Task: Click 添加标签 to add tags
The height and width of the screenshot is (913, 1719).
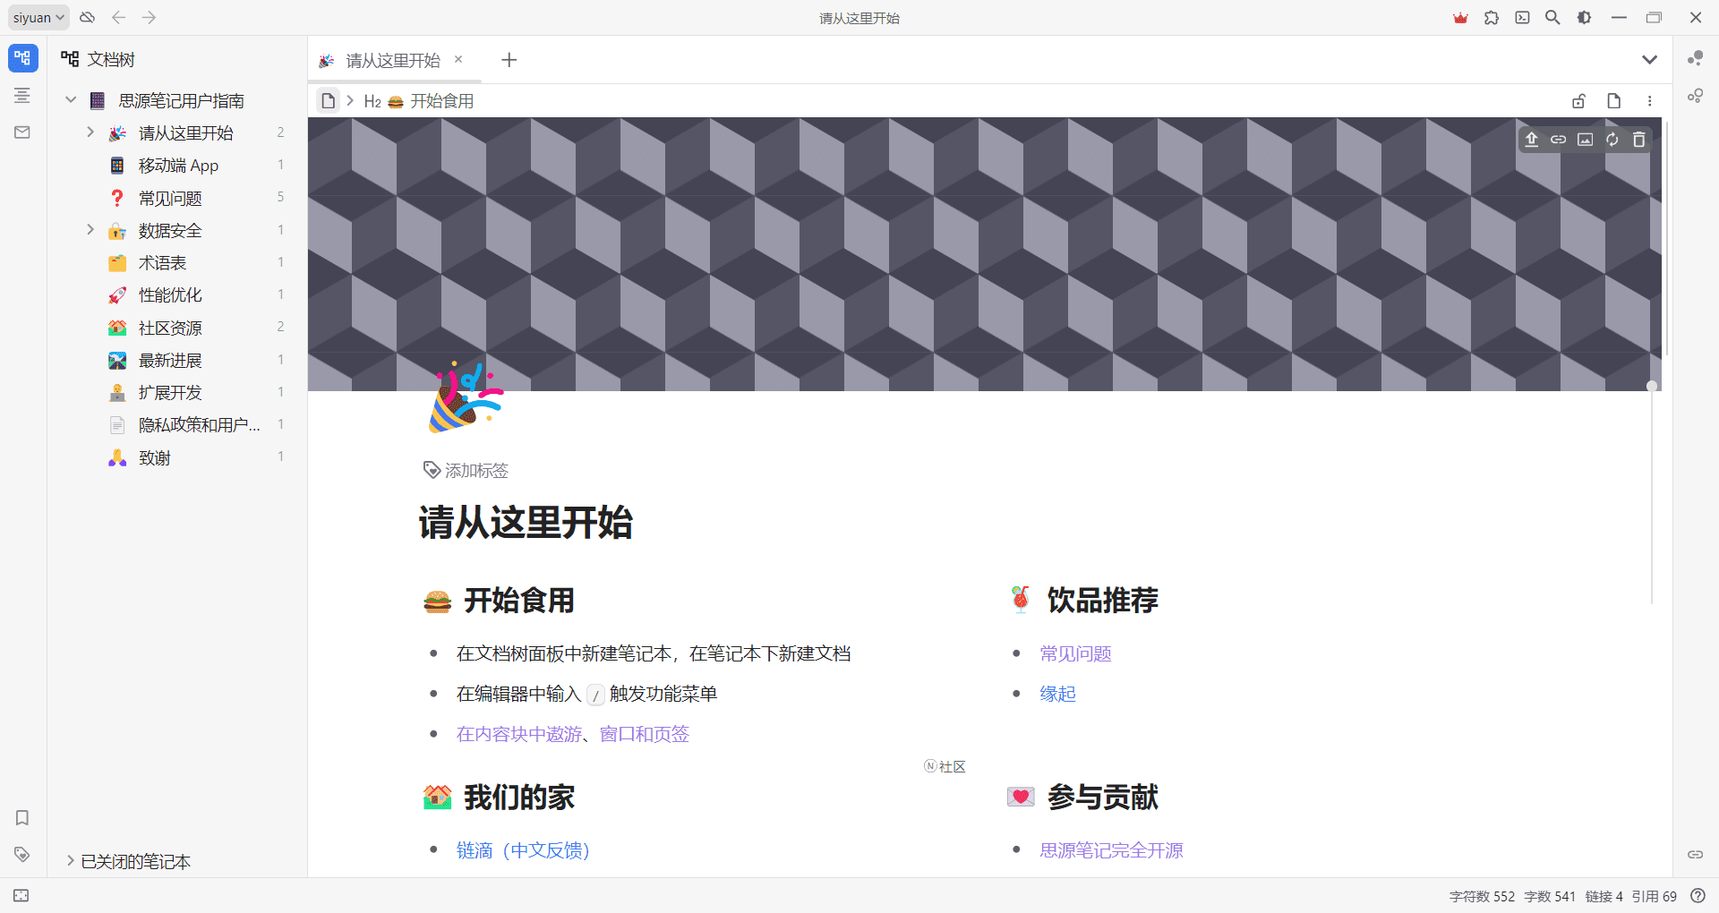Action: (x=466, y=470)
